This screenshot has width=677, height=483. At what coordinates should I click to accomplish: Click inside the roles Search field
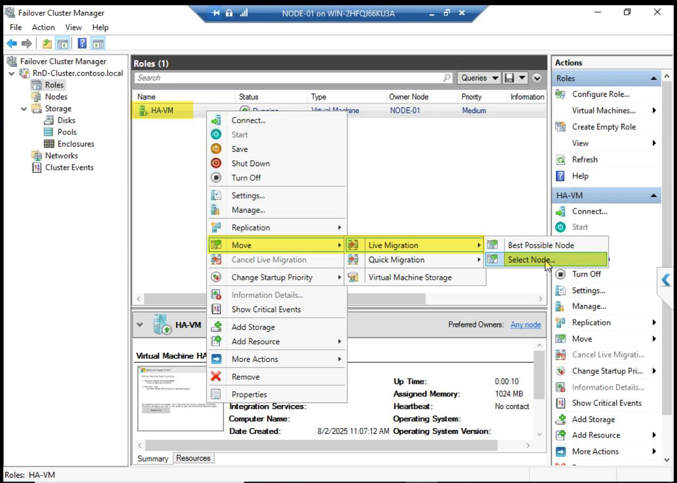tap(294, 78)
